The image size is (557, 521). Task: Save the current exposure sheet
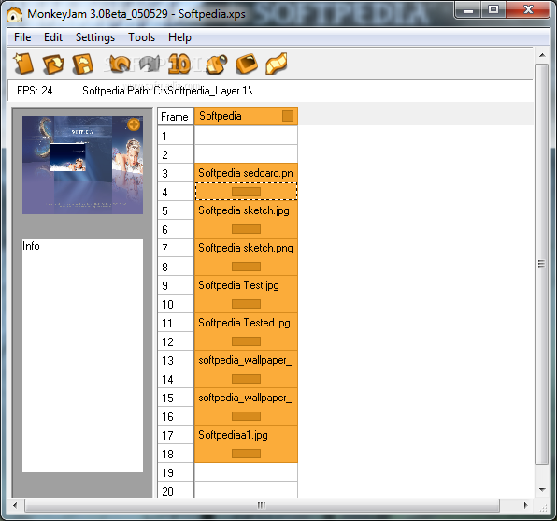pyautogui.click(x=83, y=64)
